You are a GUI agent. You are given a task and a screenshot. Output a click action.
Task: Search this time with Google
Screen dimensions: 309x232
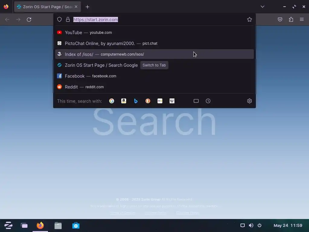(112, 101)
